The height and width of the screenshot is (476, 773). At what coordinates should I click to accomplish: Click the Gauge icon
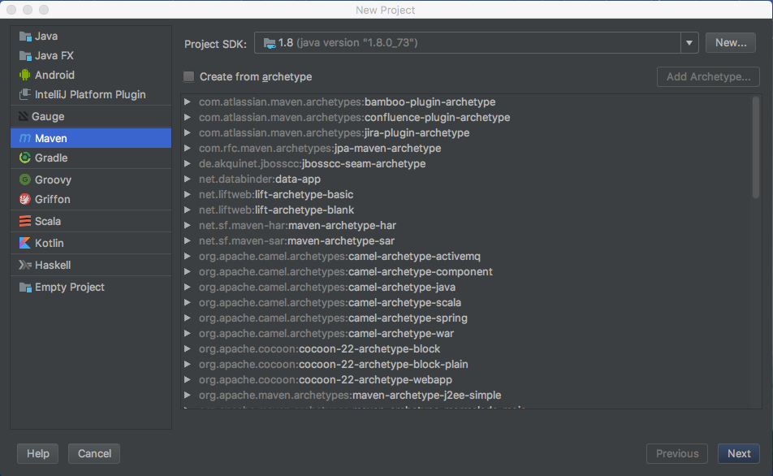pos(24,116)
